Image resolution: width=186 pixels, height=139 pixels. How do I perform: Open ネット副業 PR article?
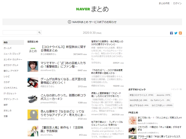(159, 128)
